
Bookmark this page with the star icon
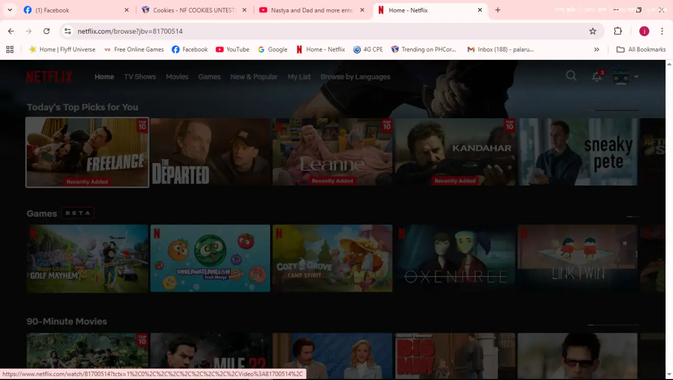[x=593, y=31]
